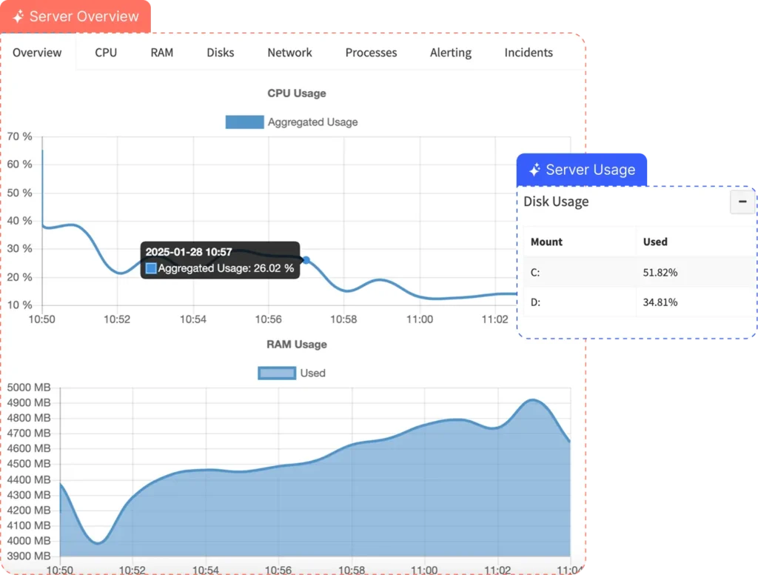Viewport: 758px width, 575px height.
Task: Switch to the Alerting tab
Action: click(450, 53)
